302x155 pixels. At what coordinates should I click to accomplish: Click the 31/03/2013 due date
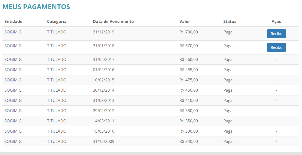coord(104,101)
